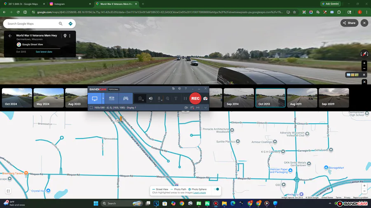This screenshot has height=208, width=371.
Task: Select Oct 2024 imagery thumbnail
Action: click(17, 98)
